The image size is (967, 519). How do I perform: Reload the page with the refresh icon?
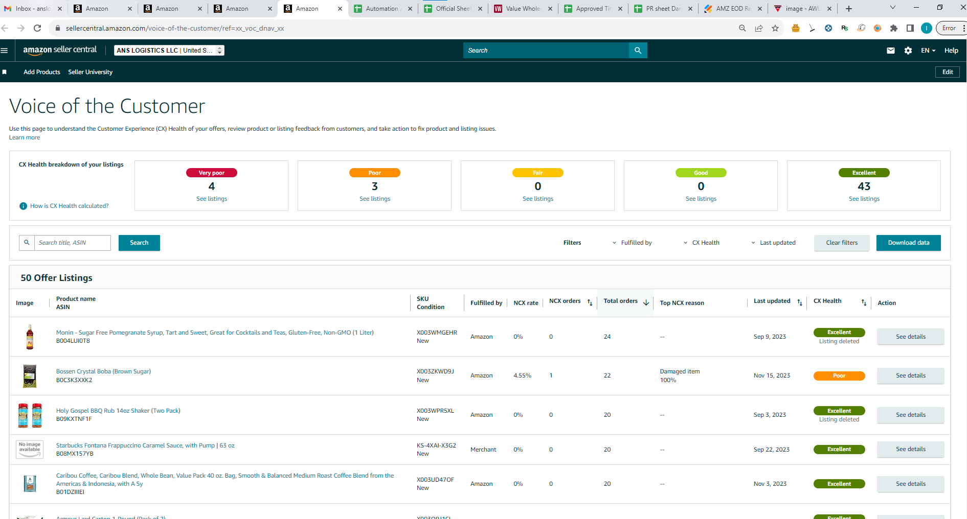pos(37,28)
